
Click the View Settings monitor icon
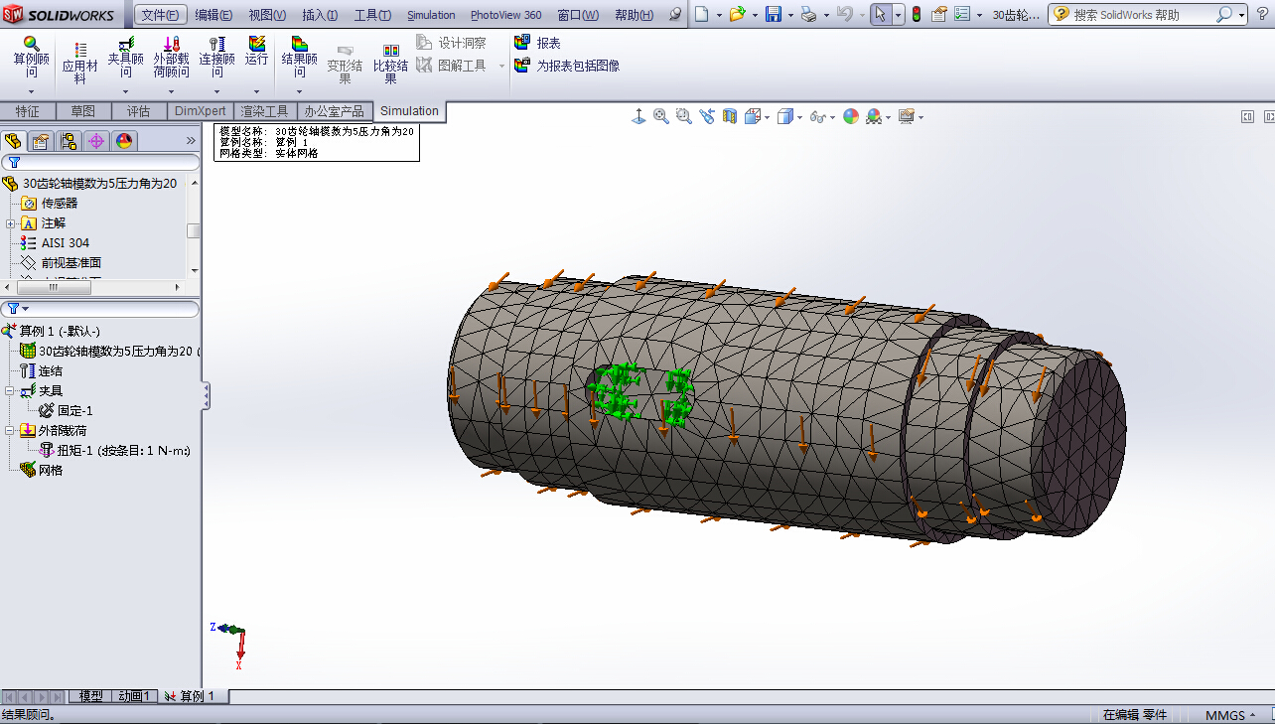[x=906, y=116]
